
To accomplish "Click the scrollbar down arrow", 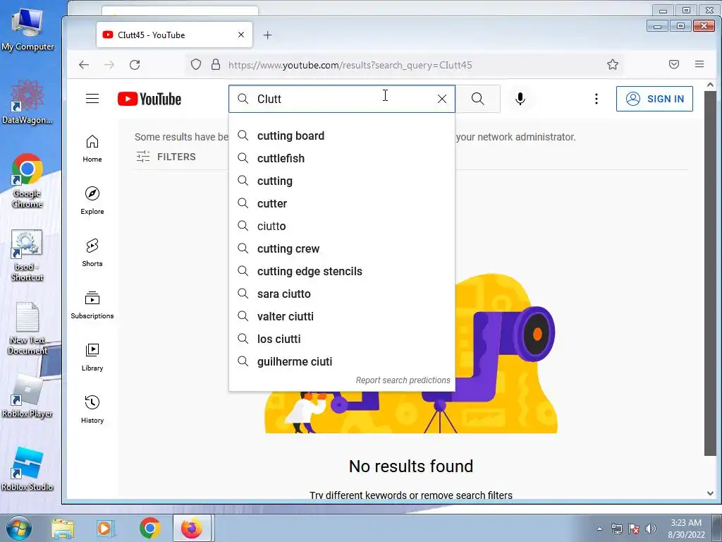I will [x=710, y=493].
